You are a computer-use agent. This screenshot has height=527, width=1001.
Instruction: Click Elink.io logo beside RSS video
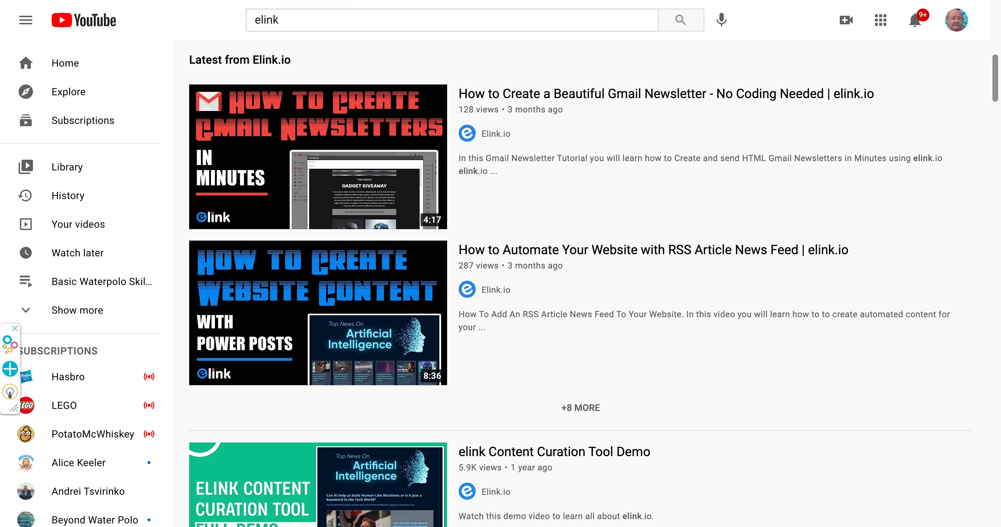pyautogui.click(x=467, y=290)
